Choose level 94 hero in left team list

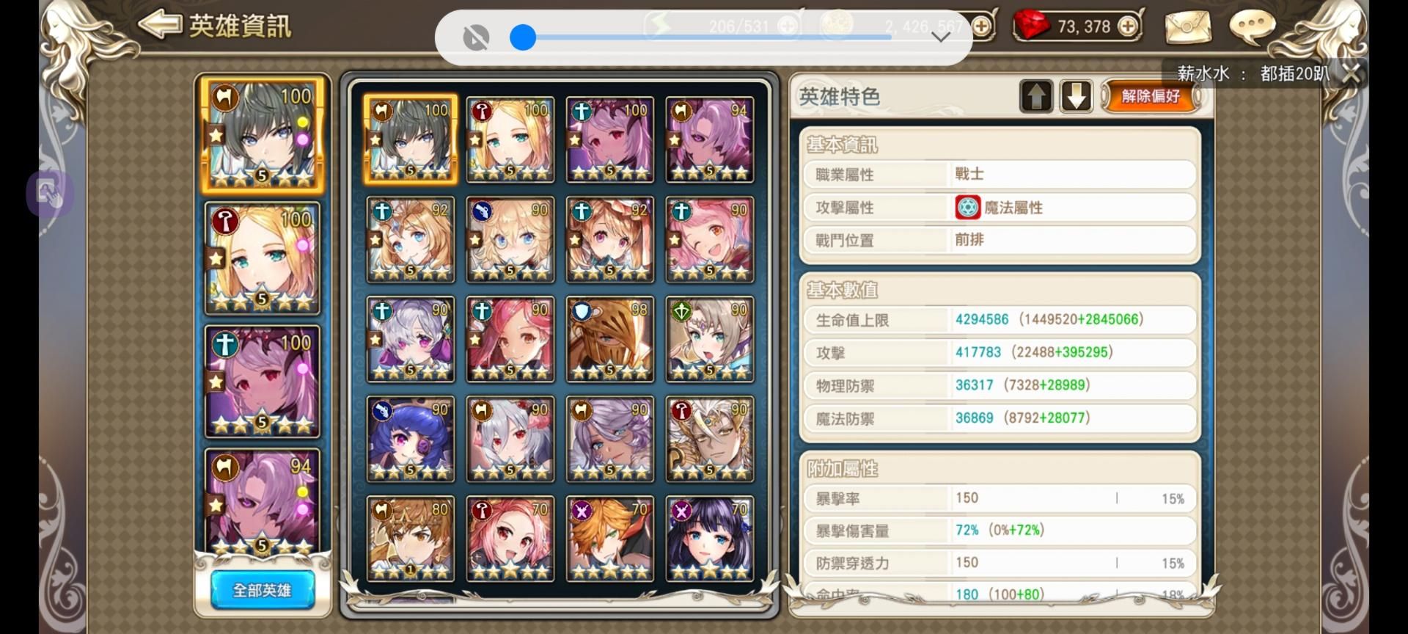click(262, 503)
